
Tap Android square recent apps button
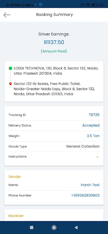pyautogui.click(x=32, y=228)
